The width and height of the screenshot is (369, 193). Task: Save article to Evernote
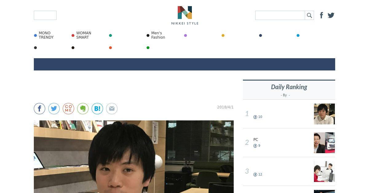tap(83, 108)
